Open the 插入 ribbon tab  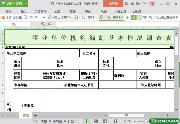click(24, 11)
